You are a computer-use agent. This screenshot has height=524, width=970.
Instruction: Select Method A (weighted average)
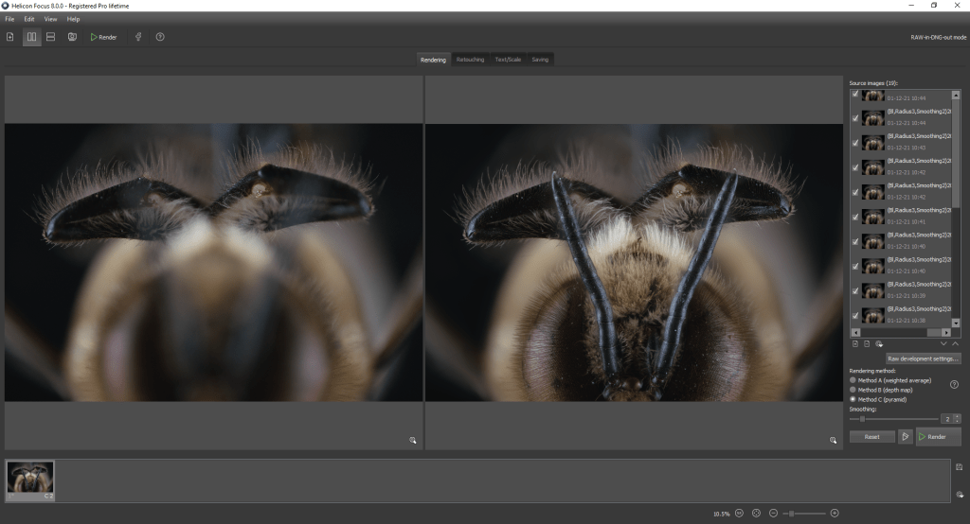853,380
